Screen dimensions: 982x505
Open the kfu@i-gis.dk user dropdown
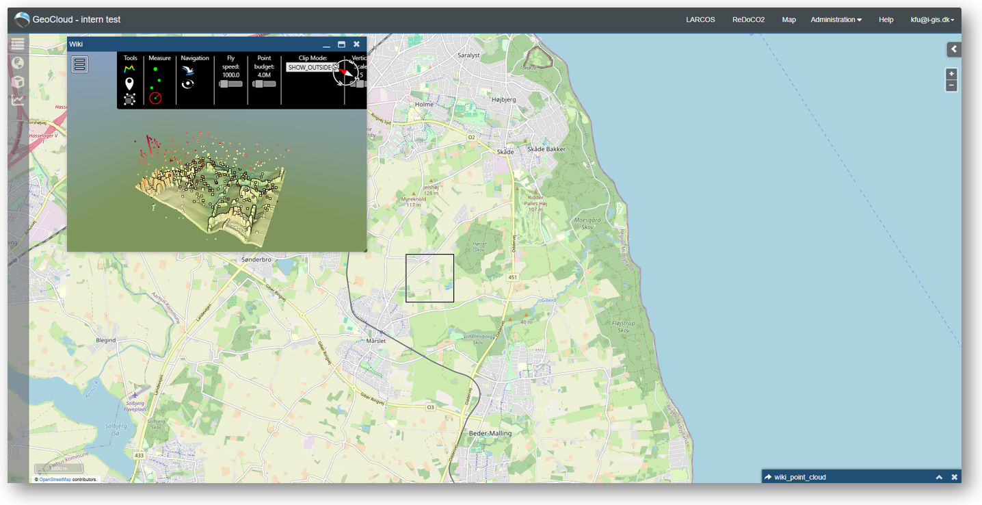[x=932, y=20]
